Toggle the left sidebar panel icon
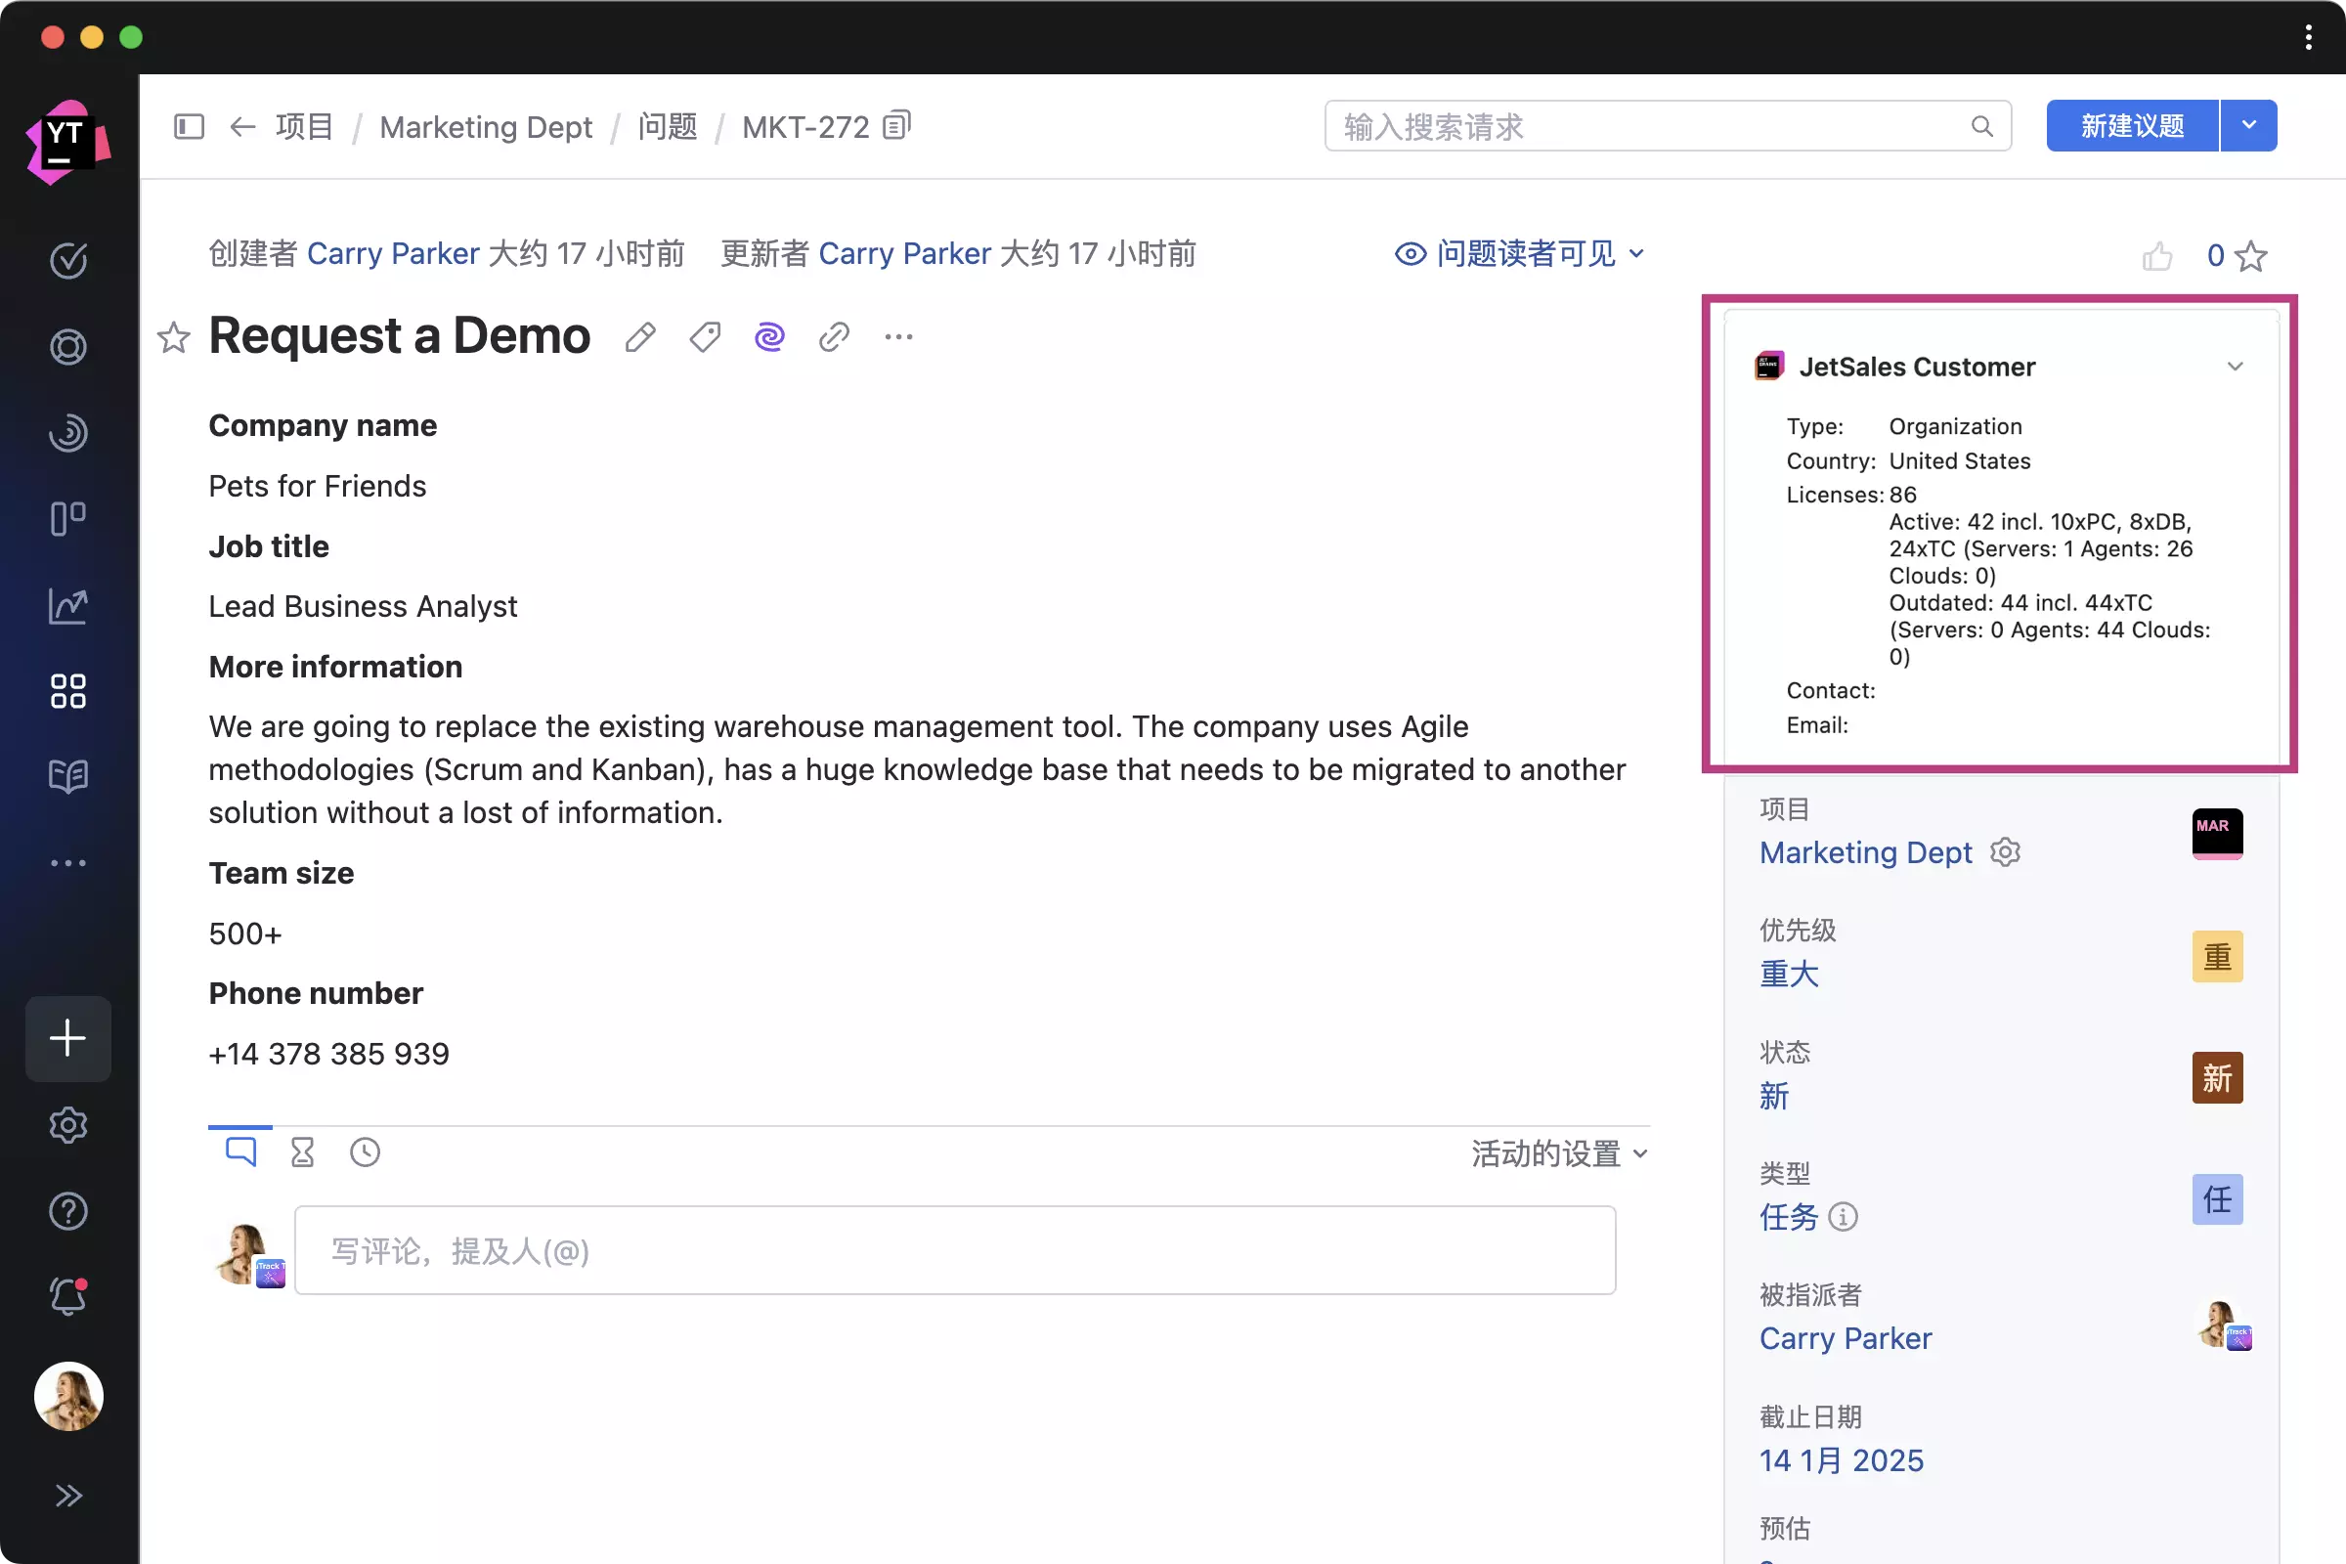Viewport: 2346px width, 1564px height. (x=189, y=127)
